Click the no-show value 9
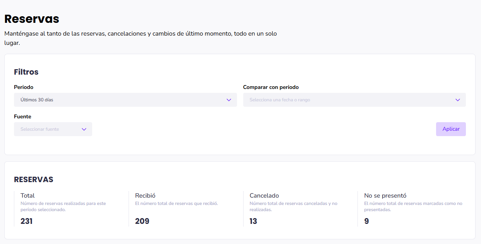 pyautogui.click(x=366, y=221)
